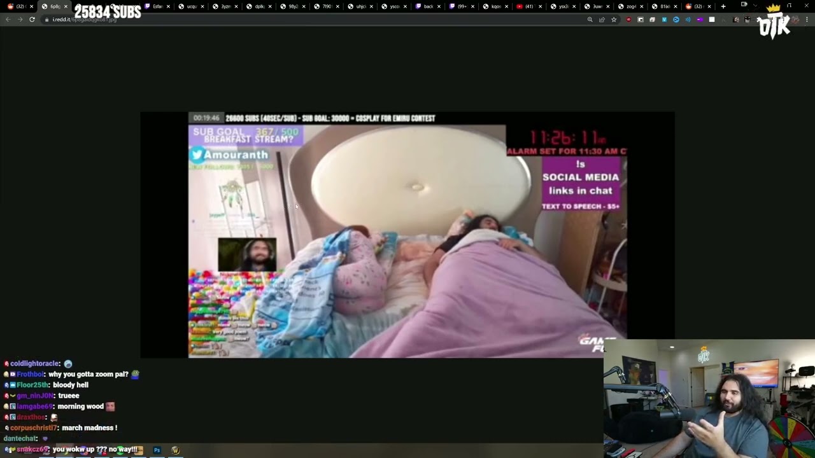The height and width of the screenshot is (458, 815).
Task: Open the Chrome three-dot menu
Action: 807,20
